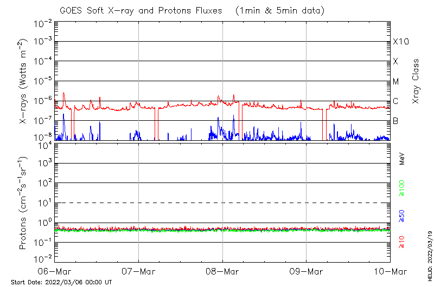Click the "X-rays (Watts m⁻²)" axis title
434x287 pixels.
coord(23,81)
